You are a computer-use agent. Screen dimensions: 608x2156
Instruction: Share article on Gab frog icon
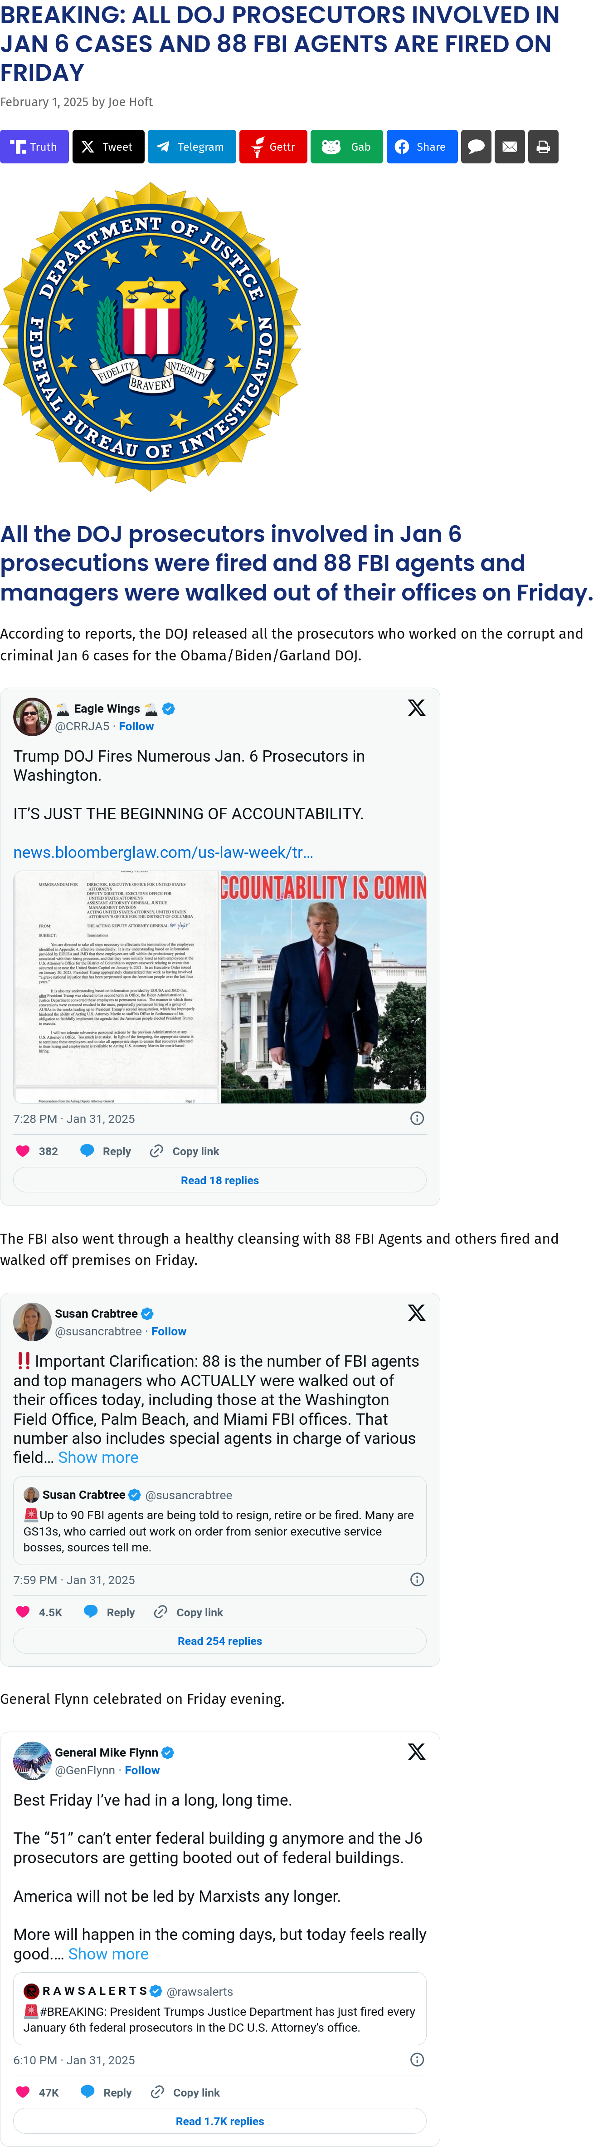pos(346,148)
